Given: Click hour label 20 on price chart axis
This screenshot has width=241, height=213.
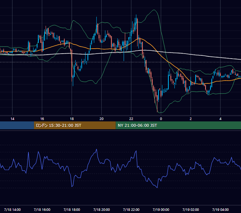Looking at the screenshot, I should click(x=101, y=119).
